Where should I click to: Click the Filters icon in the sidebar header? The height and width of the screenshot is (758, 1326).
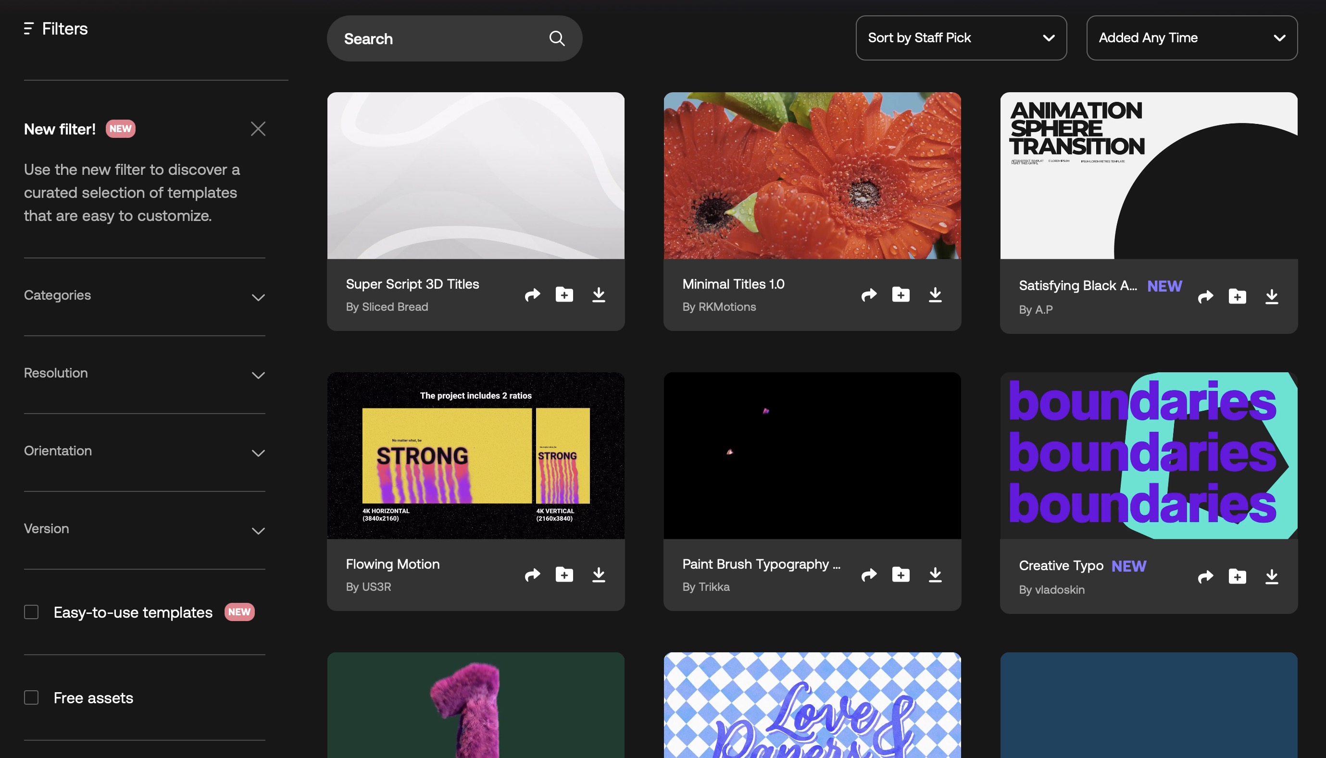click(29, 29)
